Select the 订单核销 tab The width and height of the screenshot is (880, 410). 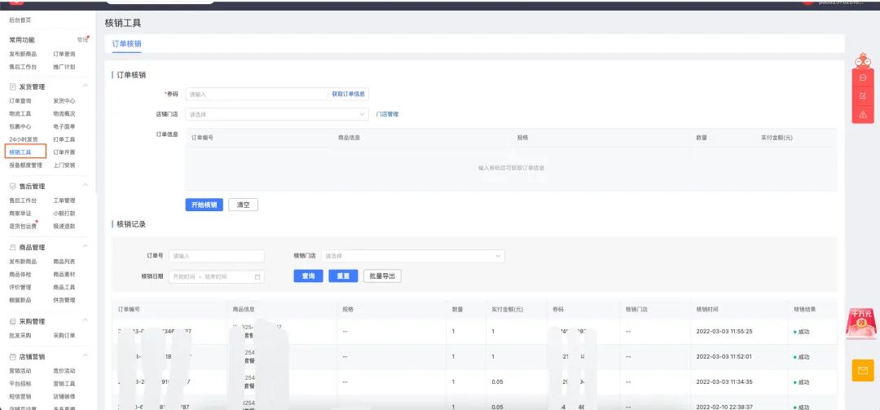tap(126, 43)
